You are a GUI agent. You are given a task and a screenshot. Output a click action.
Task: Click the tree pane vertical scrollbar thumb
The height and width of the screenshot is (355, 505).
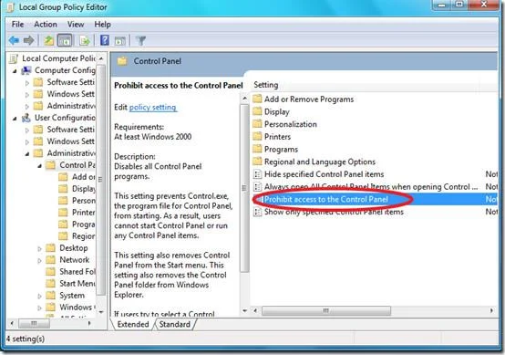click(101, 180)
